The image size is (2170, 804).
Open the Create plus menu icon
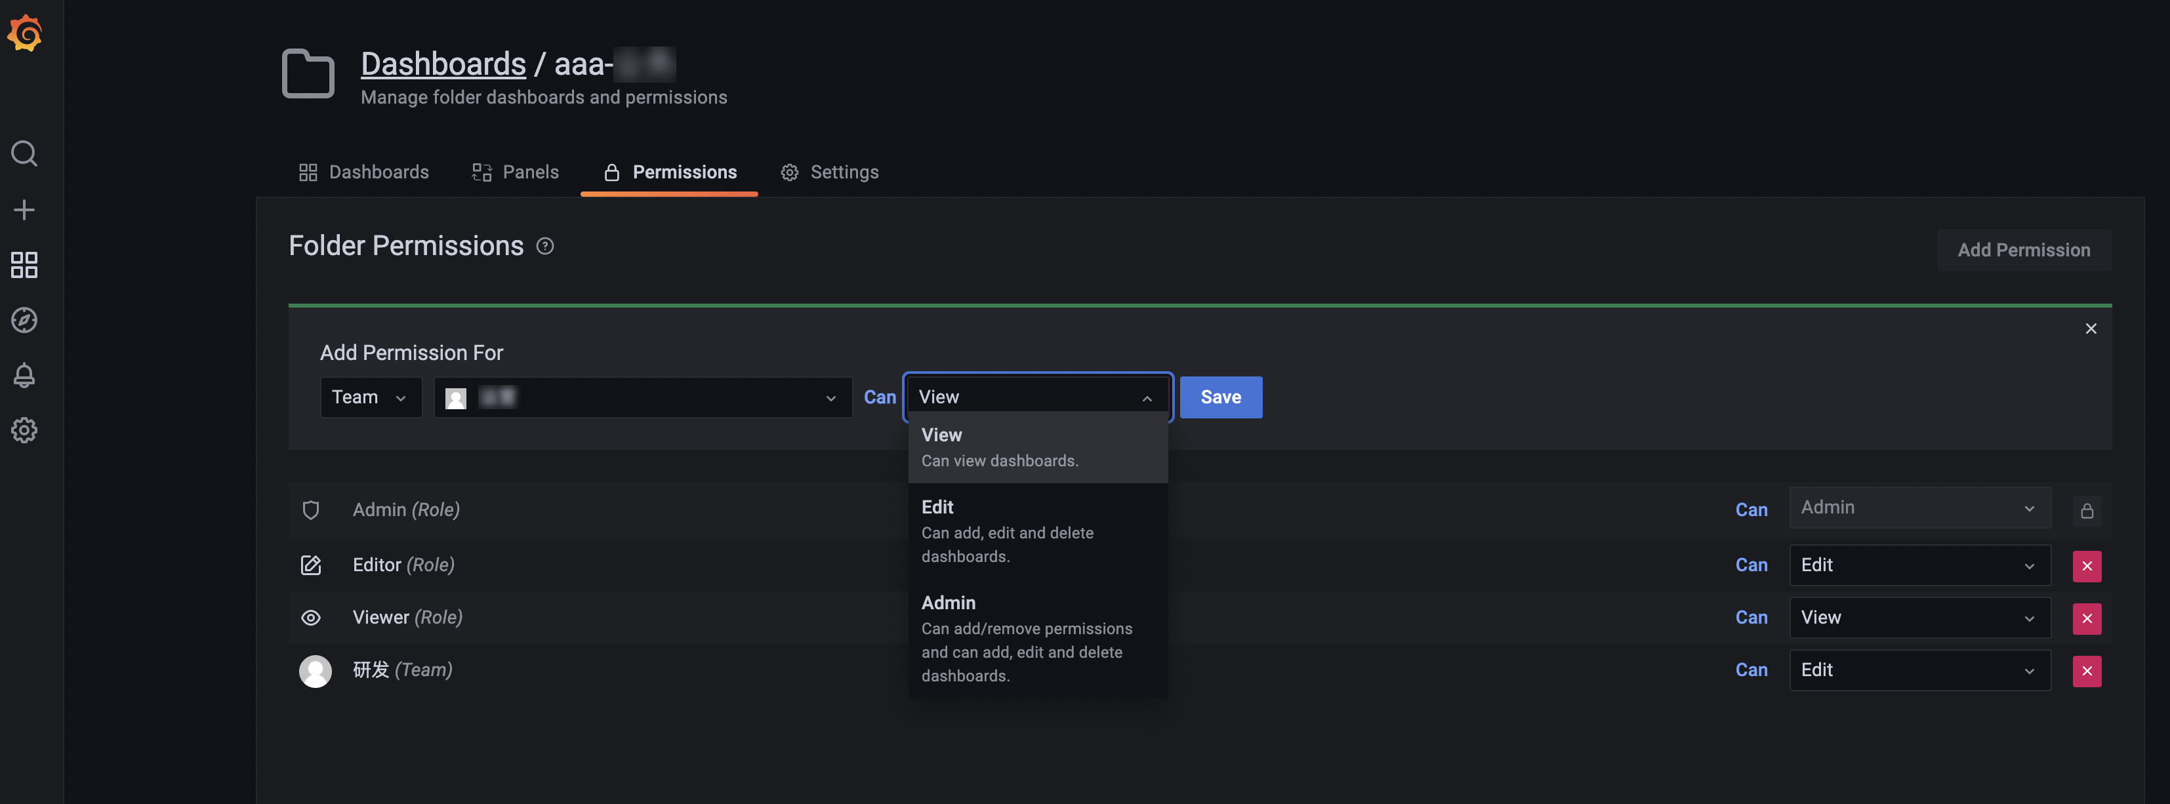(24, 210)
